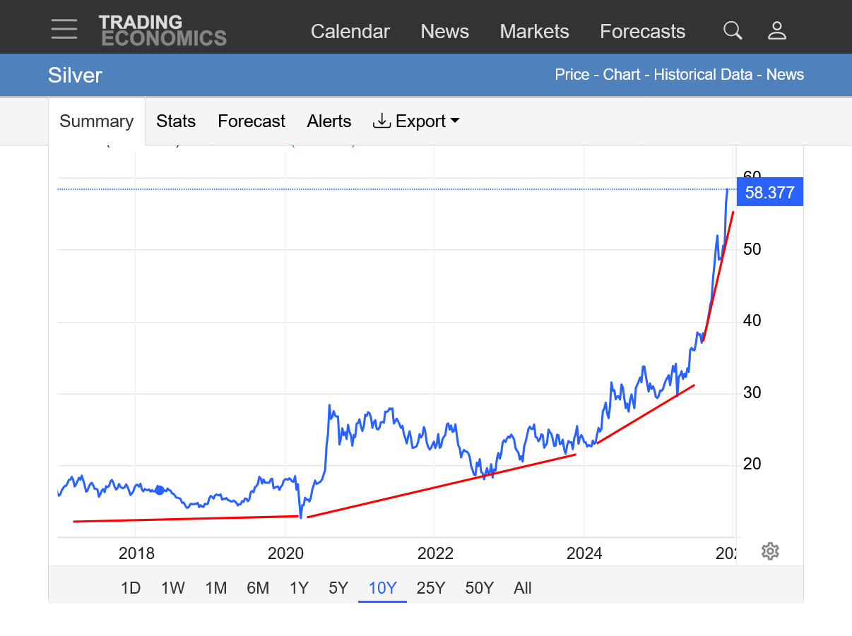Open Forecasts in the top navigation
This screenshot has height=636, width=852.
point(642,32)
